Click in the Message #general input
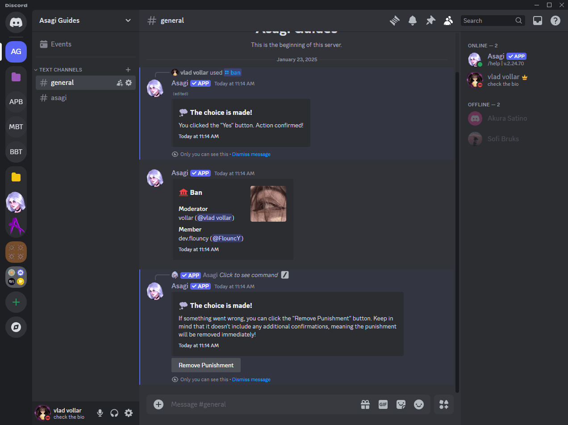This screenshot has width=568, height=425. pyautogui.click(x=263, y=404)
